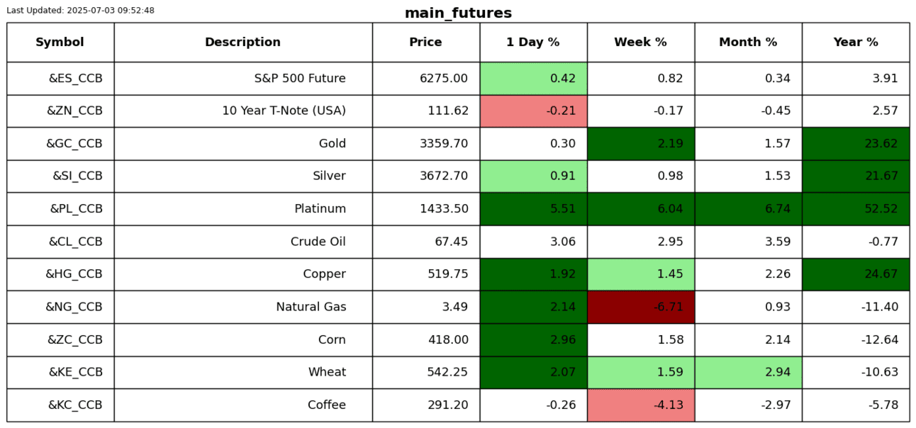Click the main_futures table title

(458, 13)
